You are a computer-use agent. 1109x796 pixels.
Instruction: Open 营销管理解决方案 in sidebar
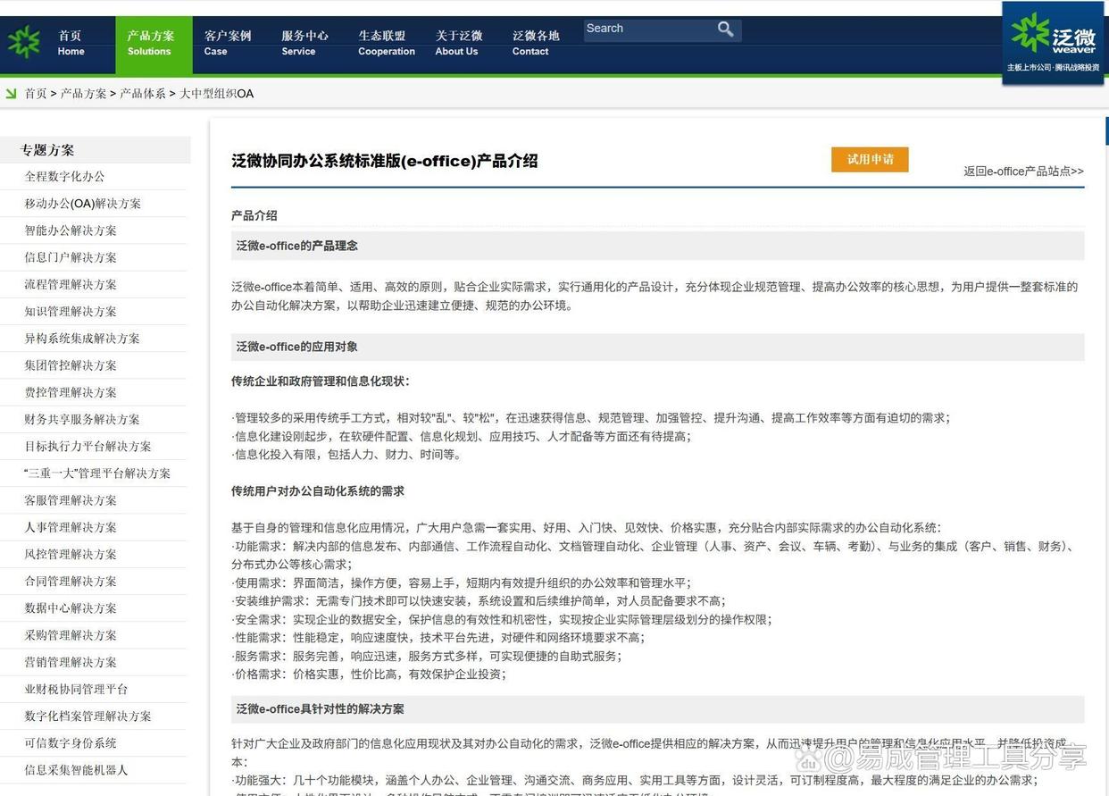click(71, 662)
